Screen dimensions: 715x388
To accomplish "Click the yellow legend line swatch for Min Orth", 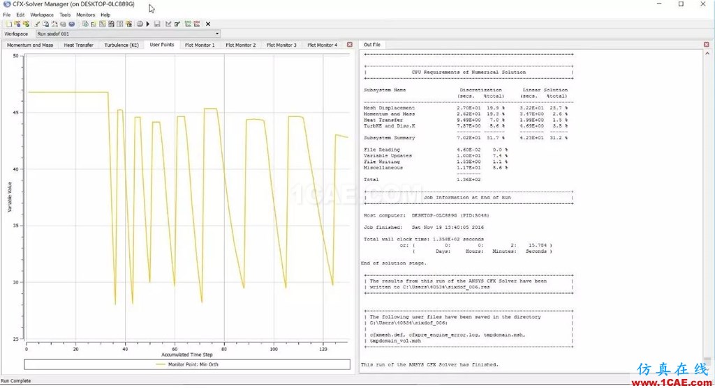I will point(161,364).
